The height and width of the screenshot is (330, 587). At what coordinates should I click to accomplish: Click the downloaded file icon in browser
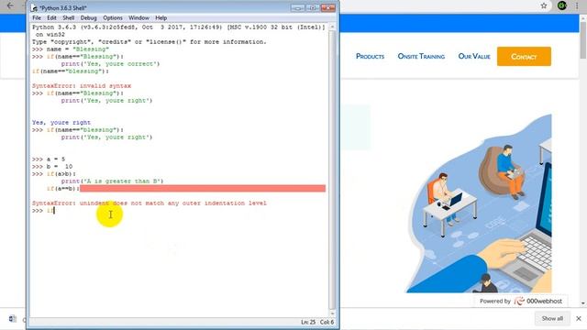(x=12, y=318)
